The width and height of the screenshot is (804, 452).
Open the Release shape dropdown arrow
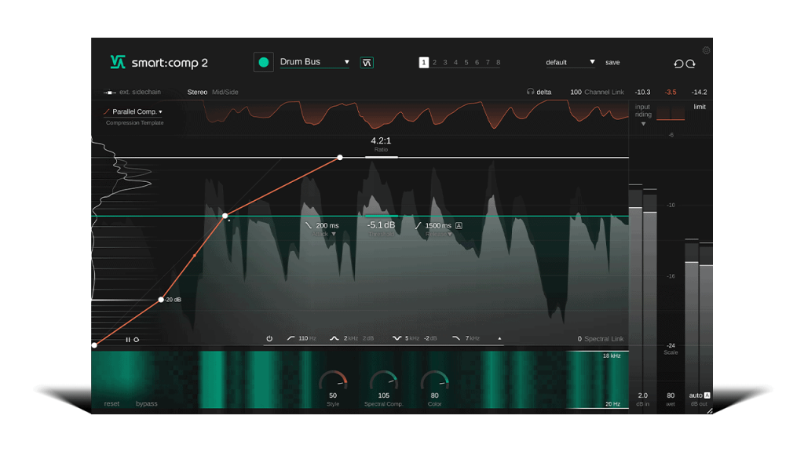[450, 234]
